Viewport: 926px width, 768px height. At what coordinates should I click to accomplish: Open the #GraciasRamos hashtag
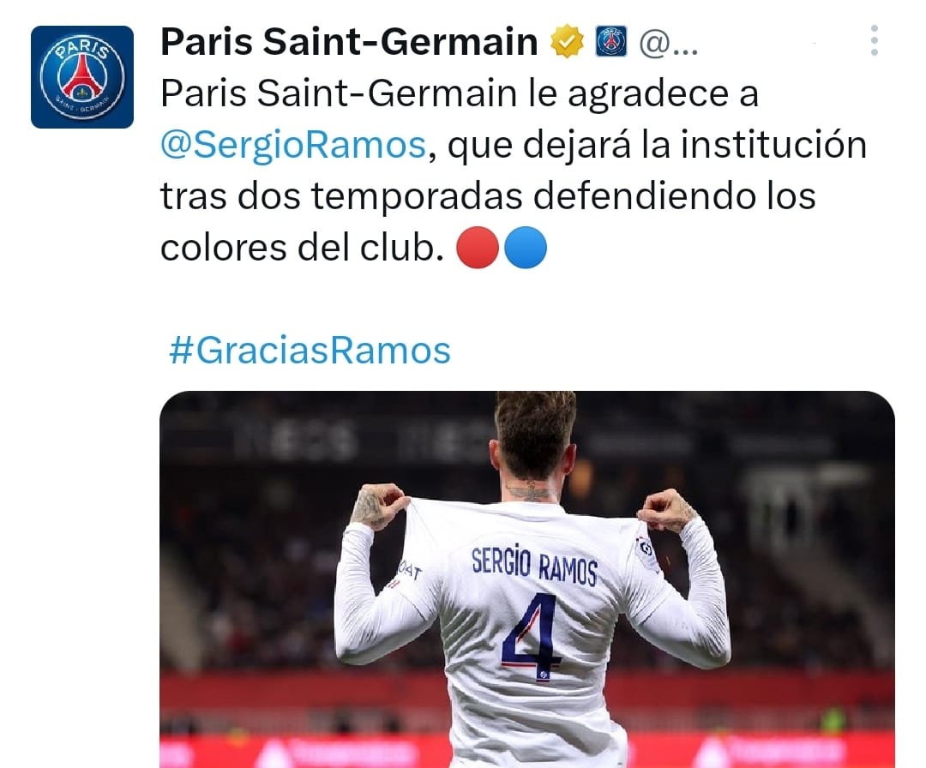point(310,351)
